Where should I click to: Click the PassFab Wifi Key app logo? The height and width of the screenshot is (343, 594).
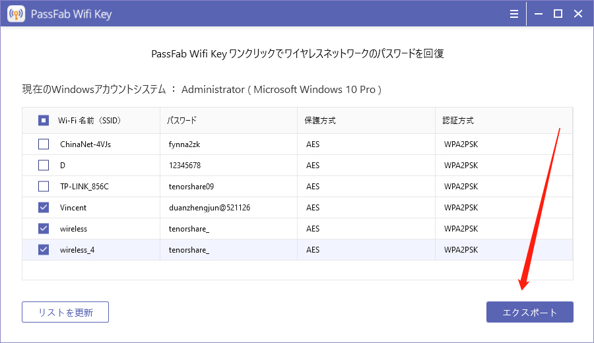coord(16,13)
